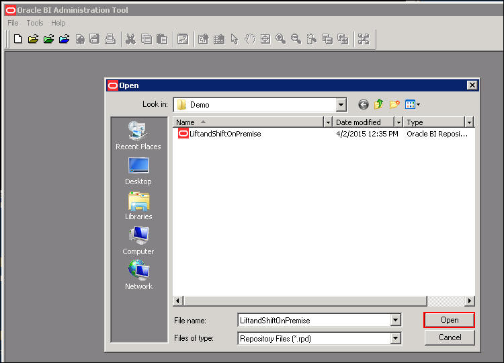Expand the Look in Demo dropdown
The width and height of the screenshot is (504, 363).
point(341,105)
